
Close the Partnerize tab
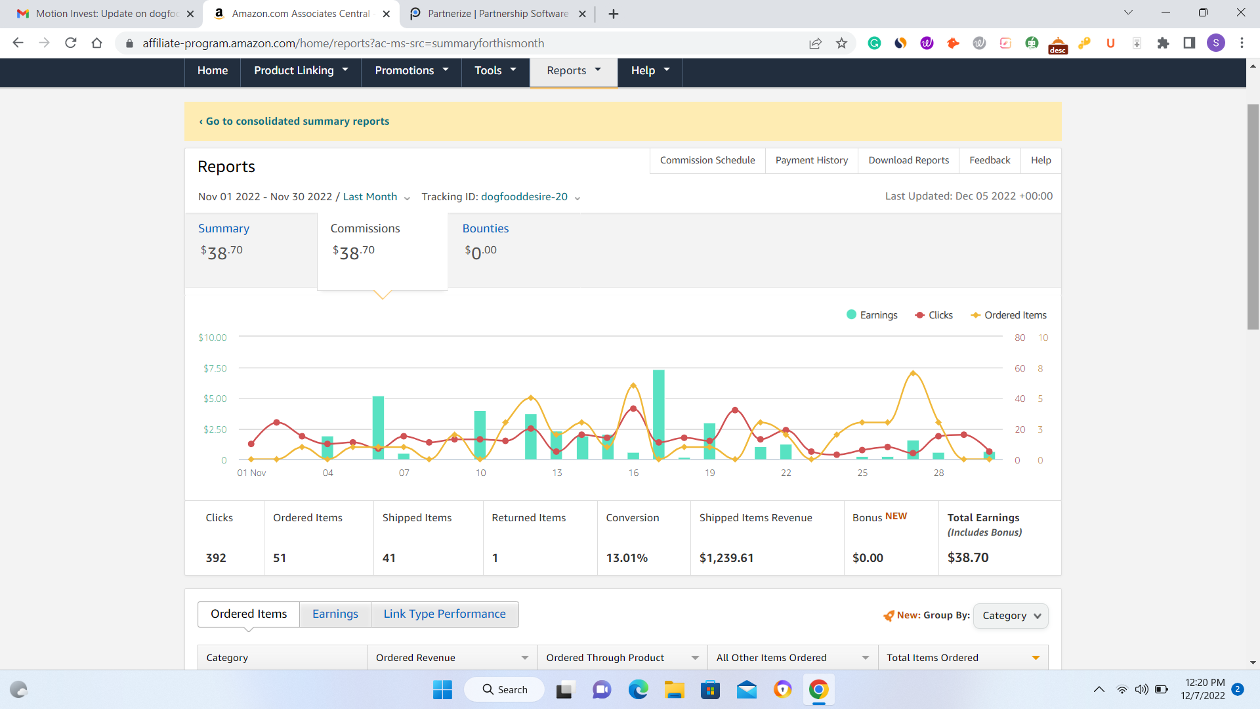582,14
